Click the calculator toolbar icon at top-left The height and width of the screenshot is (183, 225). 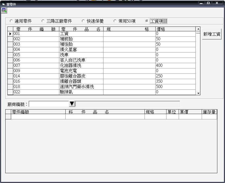pos(4,10)
